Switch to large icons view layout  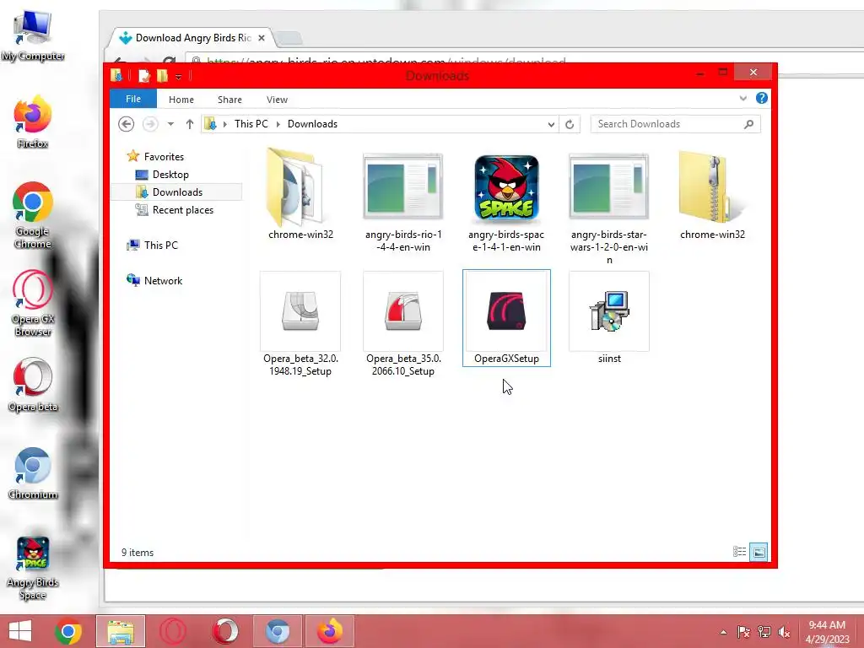click(759, 552)
